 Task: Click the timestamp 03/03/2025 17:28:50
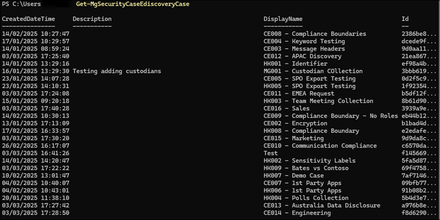click(x=36, y=213)
